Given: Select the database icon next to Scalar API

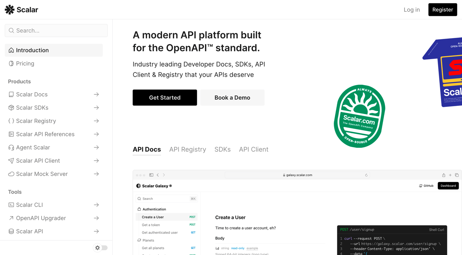Looking at the screenshot, I should pyautogui.click(x=11, y=231).
